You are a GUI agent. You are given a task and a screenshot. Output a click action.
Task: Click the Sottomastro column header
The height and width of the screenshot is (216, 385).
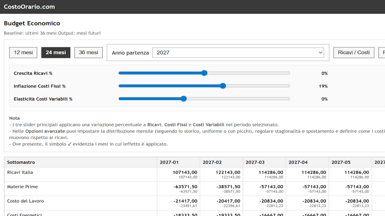[x=21, y=162]
